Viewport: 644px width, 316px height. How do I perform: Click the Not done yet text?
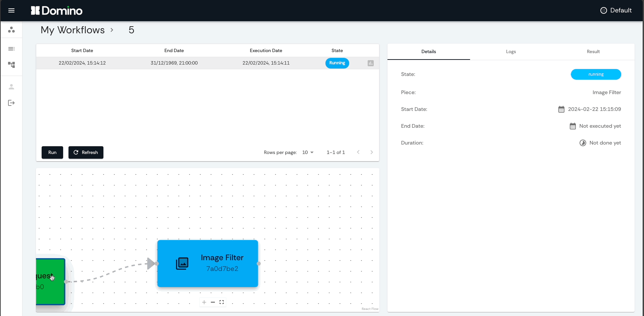[605, 143]
